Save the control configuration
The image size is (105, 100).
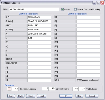coord(31,96)
